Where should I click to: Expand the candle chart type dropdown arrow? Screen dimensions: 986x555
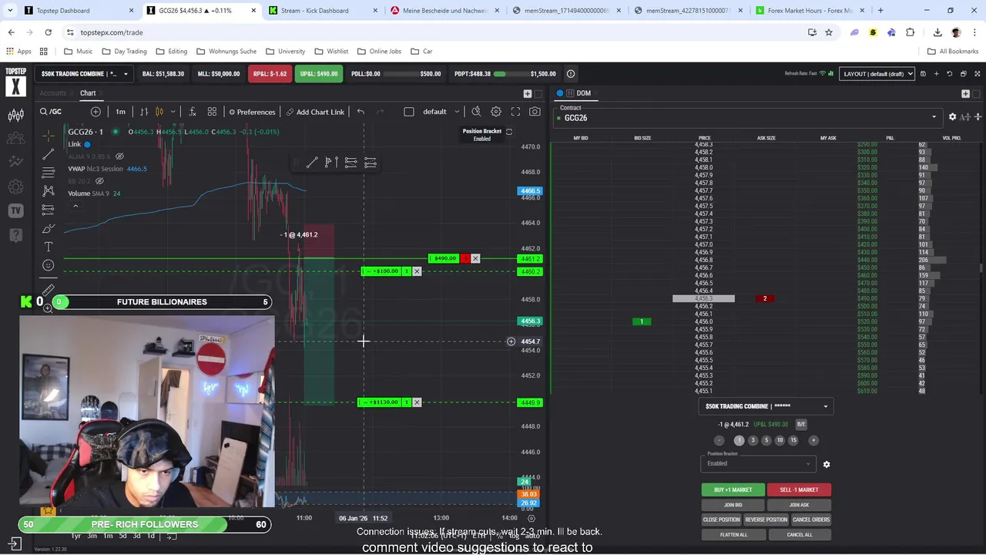[173, 112]
